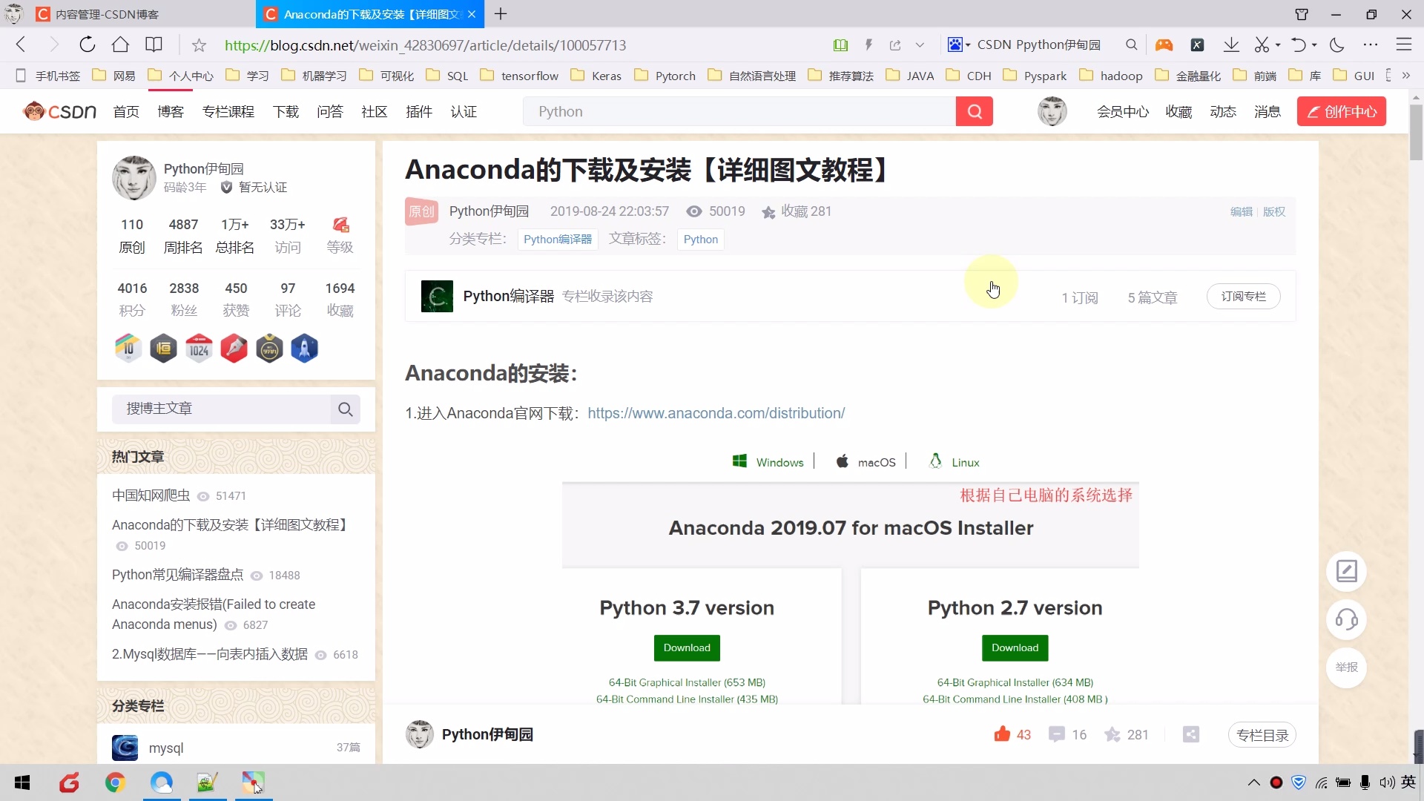Screen dimensions: 1424x801
Task: Toggle bookmark star in address bar
Action: pos(198,44)
